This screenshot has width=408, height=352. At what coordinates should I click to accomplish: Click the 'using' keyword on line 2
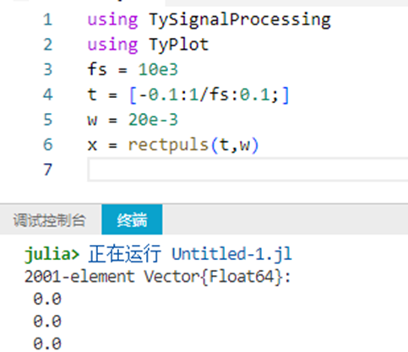pos(112,45)
